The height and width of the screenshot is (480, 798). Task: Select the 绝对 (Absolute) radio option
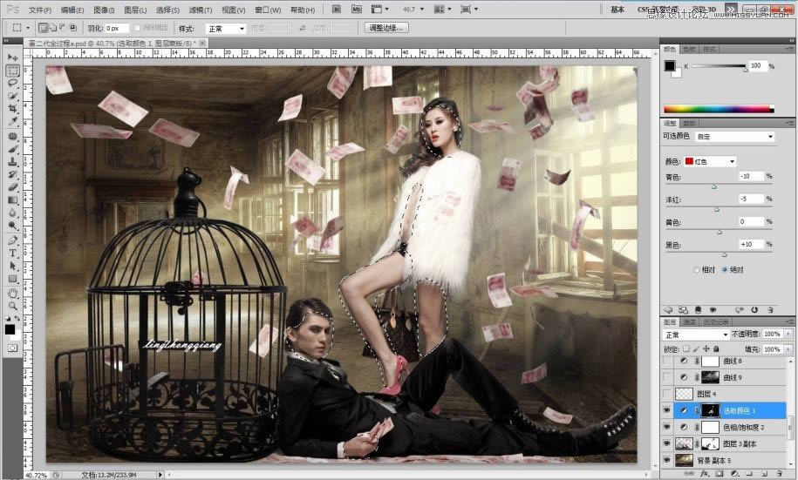(x=725, y=270)
